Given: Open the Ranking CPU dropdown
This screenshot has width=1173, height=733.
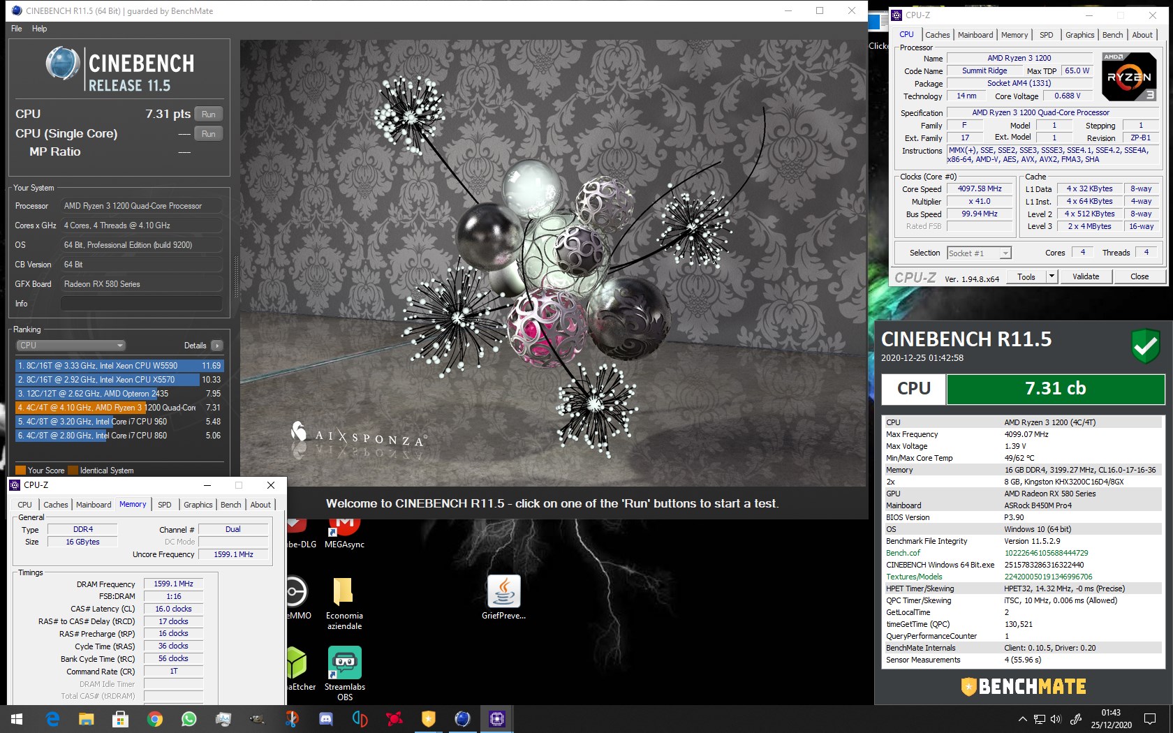Looking at the screenshot, I should pyautogui.click(x=71, y=346).
